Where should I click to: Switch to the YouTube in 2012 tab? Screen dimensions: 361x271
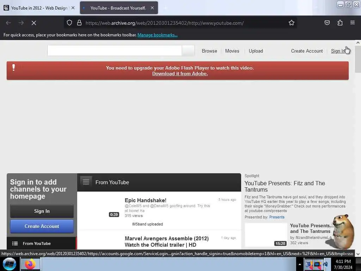[39, 8]
